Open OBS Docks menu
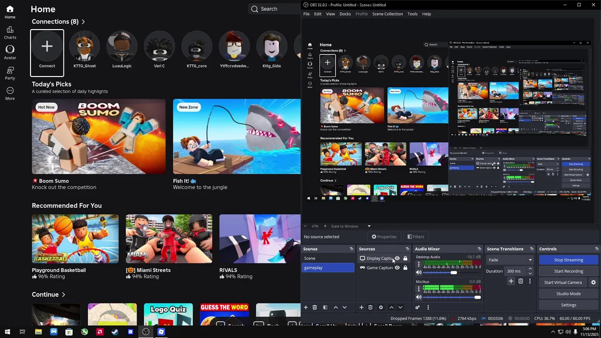This screenshot has height=338, width=601. [345, 14]
